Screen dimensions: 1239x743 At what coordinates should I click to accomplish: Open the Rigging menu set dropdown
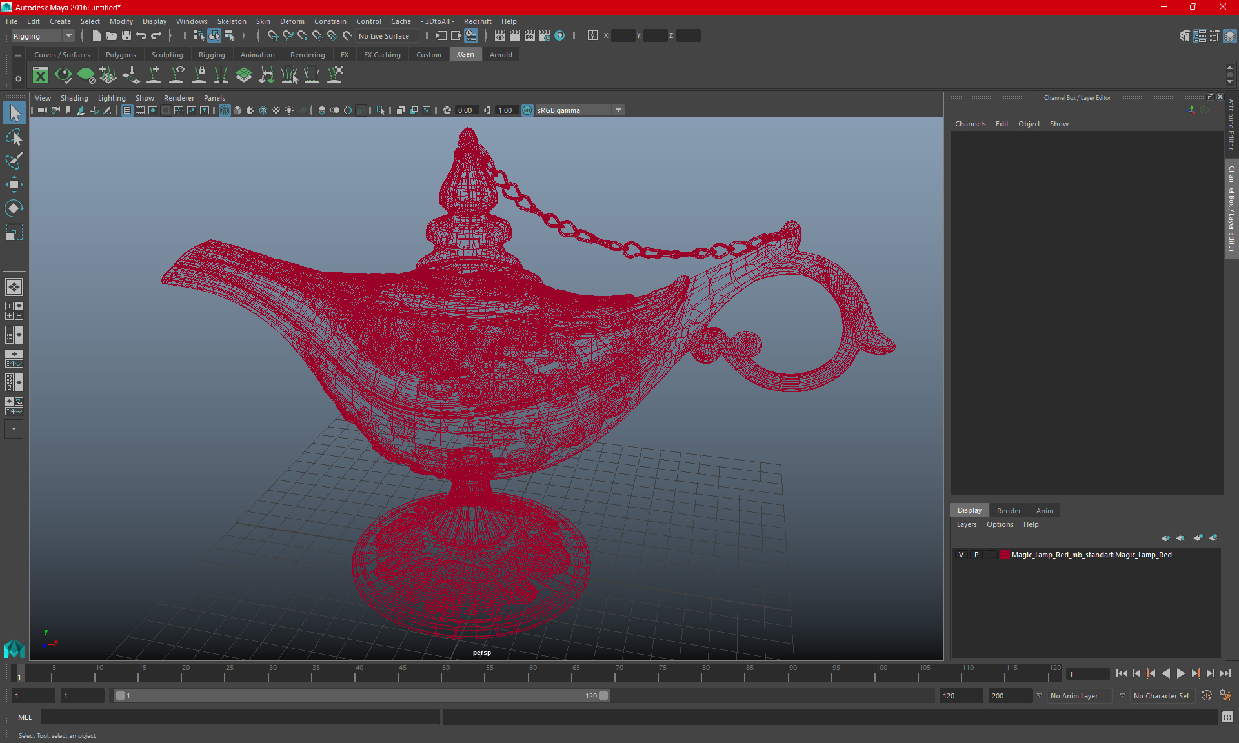coord(43,36)
